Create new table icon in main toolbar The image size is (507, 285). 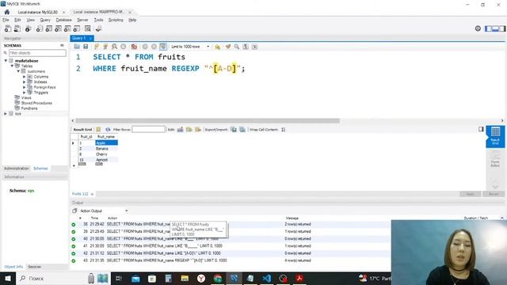coord(48,28)
